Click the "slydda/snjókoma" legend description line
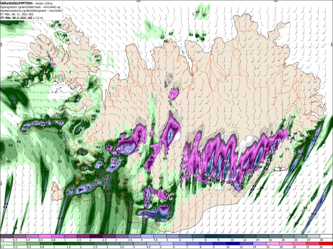This screenshot has height=249, width=333. (31, 11)
